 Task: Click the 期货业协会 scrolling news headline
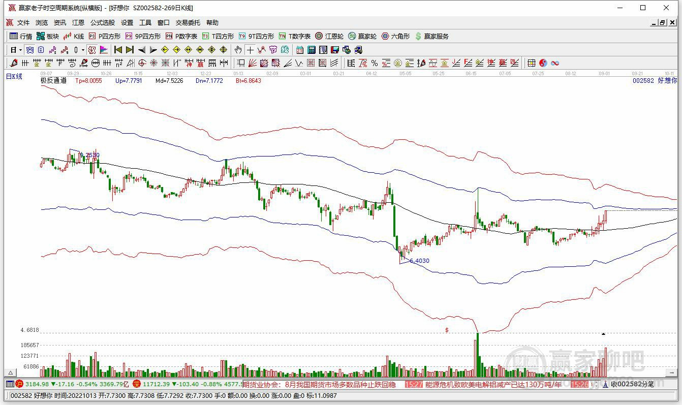pos(319,385)
